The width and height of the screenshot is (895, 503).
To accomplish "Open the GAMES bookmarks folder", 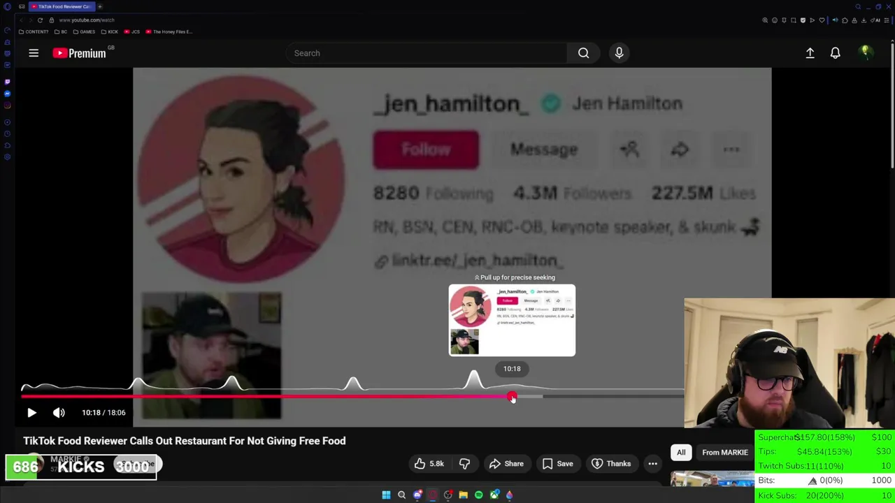I will click(x=84, y=31).
